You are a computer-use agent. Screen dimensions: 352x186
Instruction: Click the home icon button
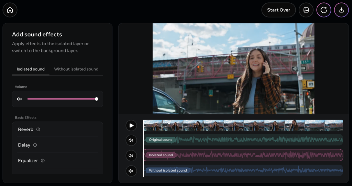(x=10, y=10)
